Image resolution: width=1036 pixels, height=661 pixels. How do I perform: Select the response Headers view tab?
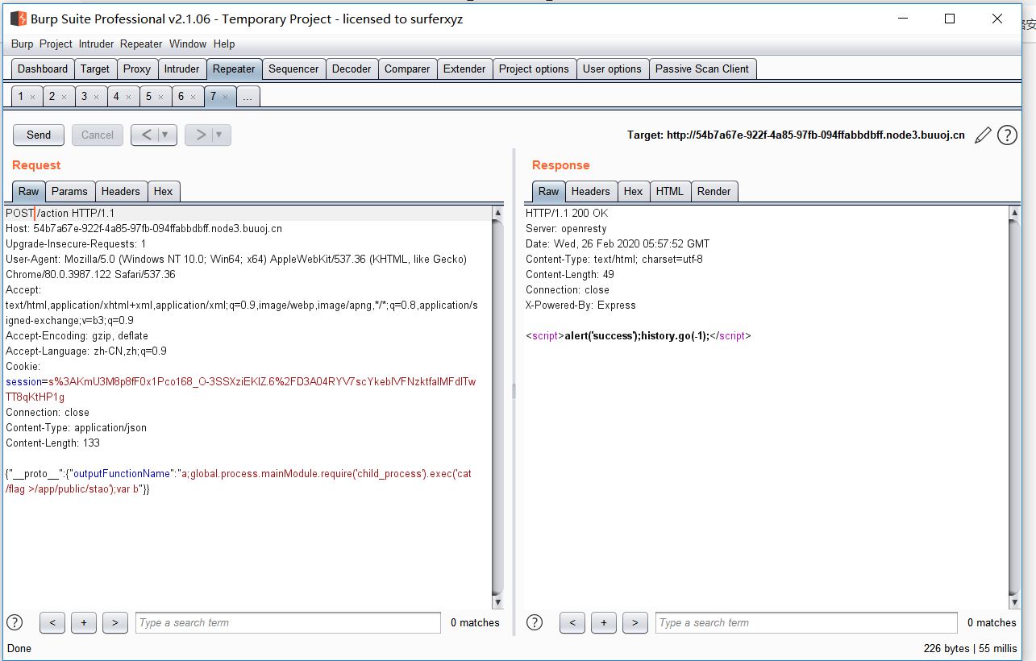pos(591,191)
